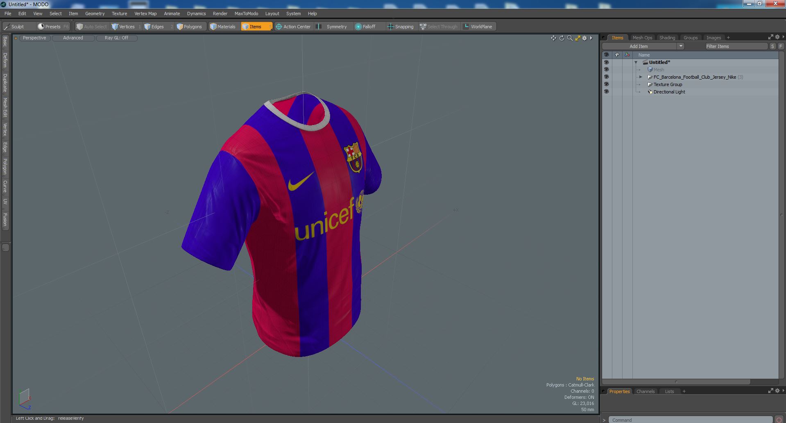Open the Presets browser
The width and height of the screenshot is (786, 423).
(53, 27)
